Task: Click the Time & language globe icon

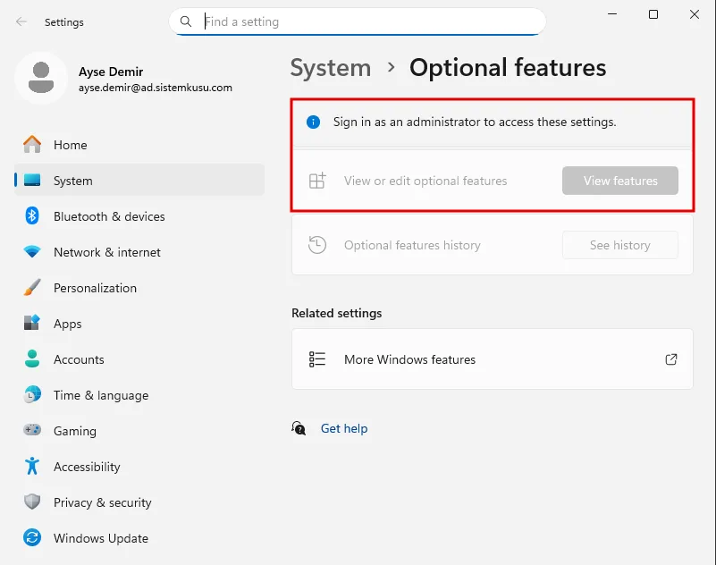Action: coord(32,394)
